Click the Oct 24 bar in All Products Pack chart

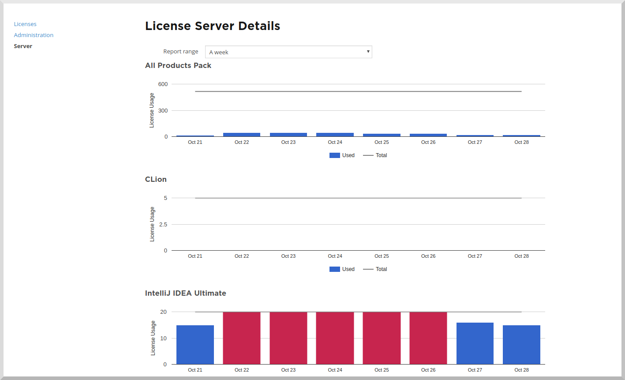335,135
